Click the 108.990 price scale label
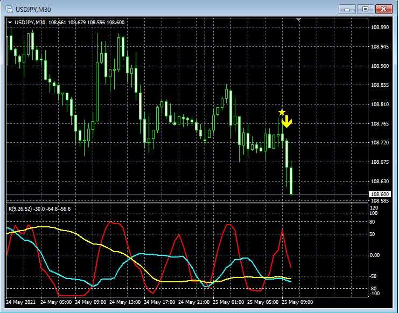The image size is (399, 313). [380, 27]
